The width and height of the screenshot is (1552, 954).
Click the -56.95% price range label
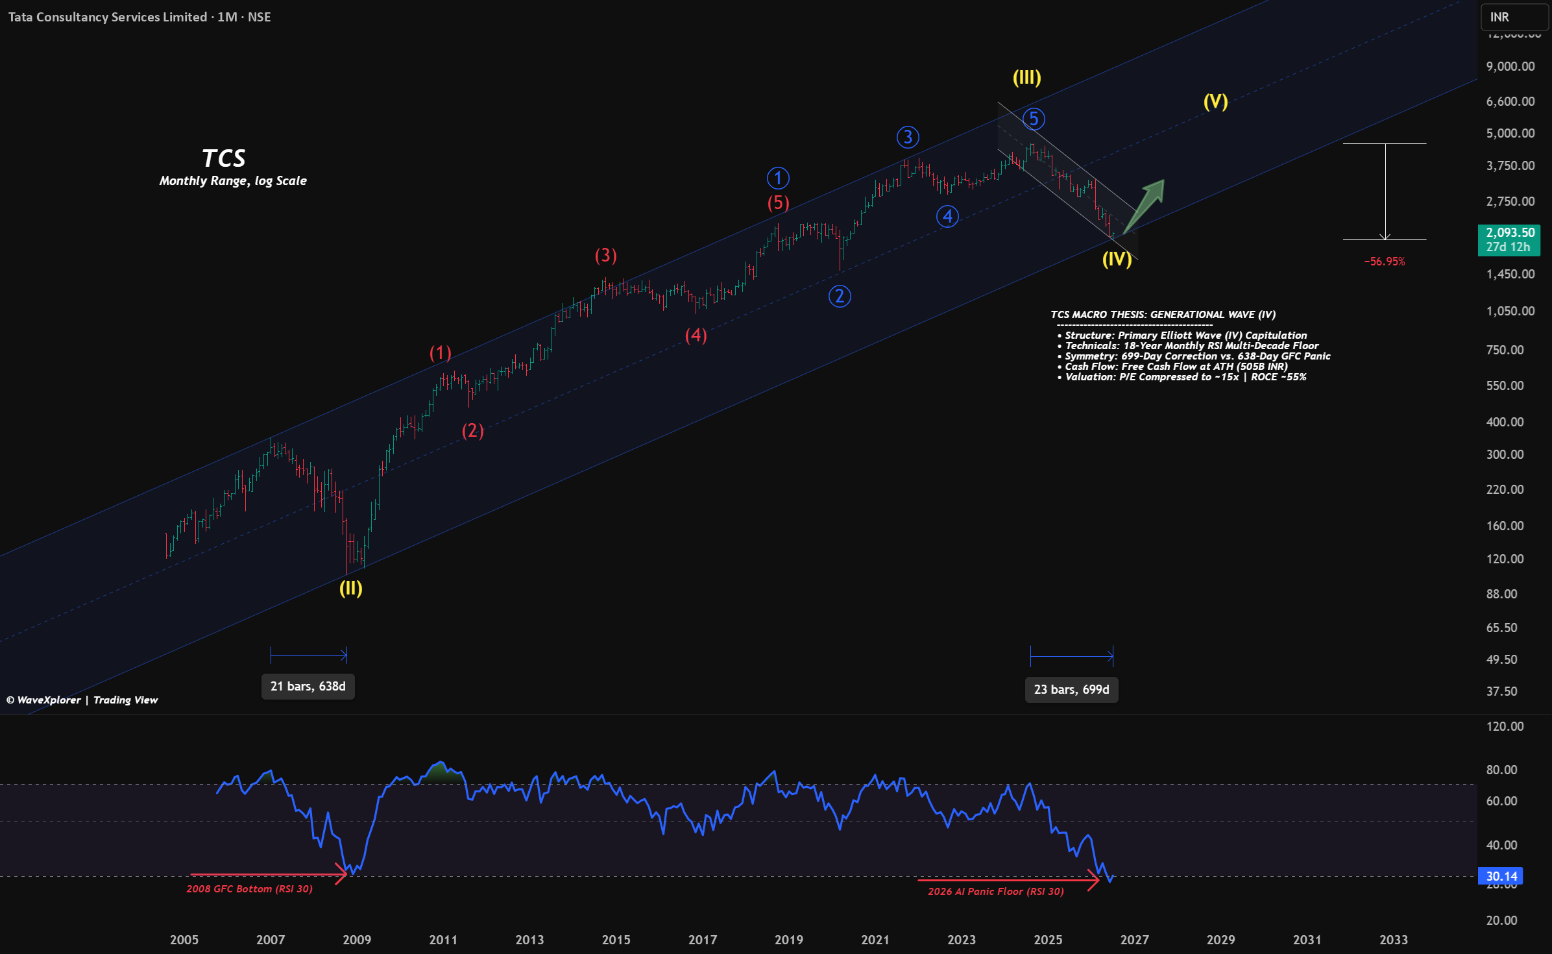click(x=1385, y=262)
